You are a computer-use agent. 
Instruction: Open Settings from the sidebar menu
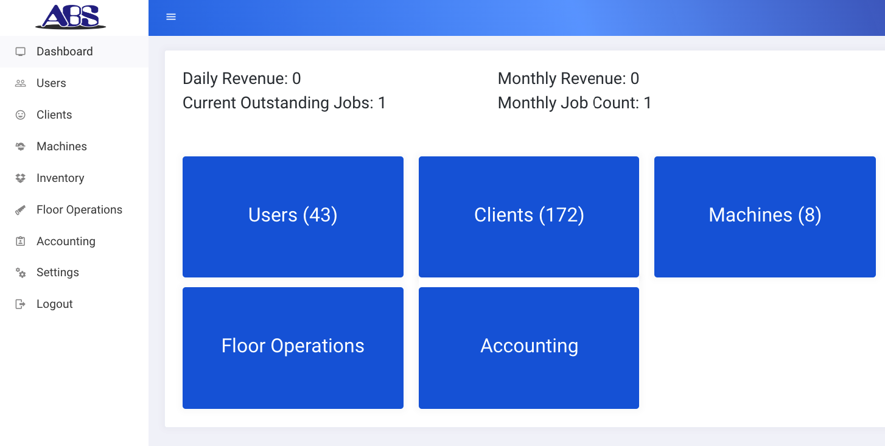click(58, 273)
